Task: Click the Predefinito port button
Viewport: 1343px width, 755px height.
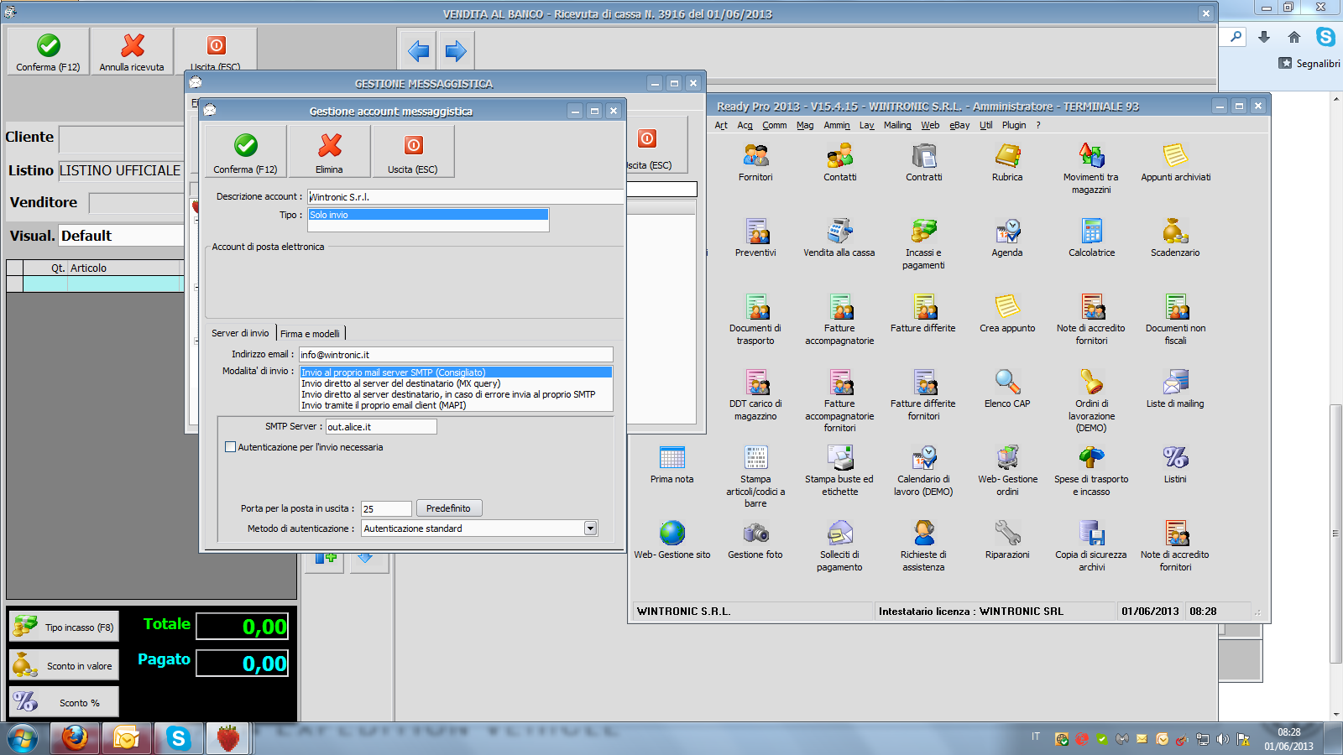Action: click(x=448, y=508)
